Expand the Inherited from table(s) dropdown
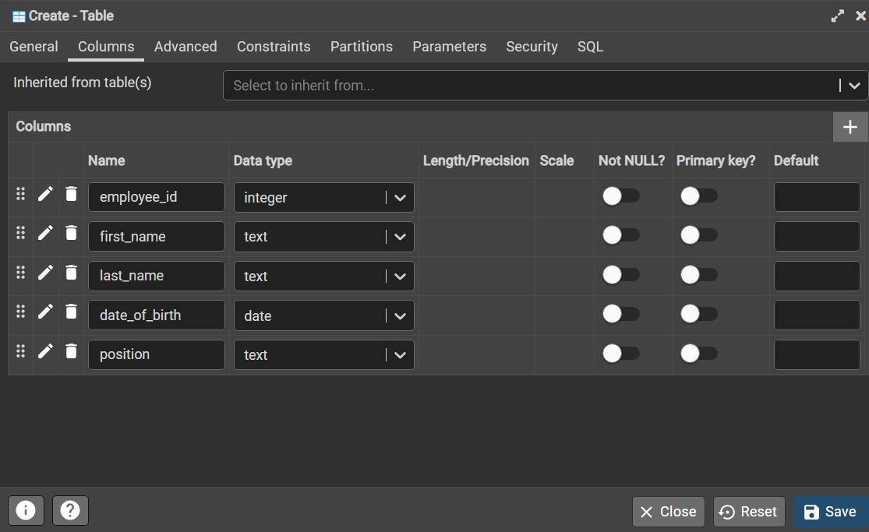This screenshot has width=869, height=532. click(x=854, y=86)
